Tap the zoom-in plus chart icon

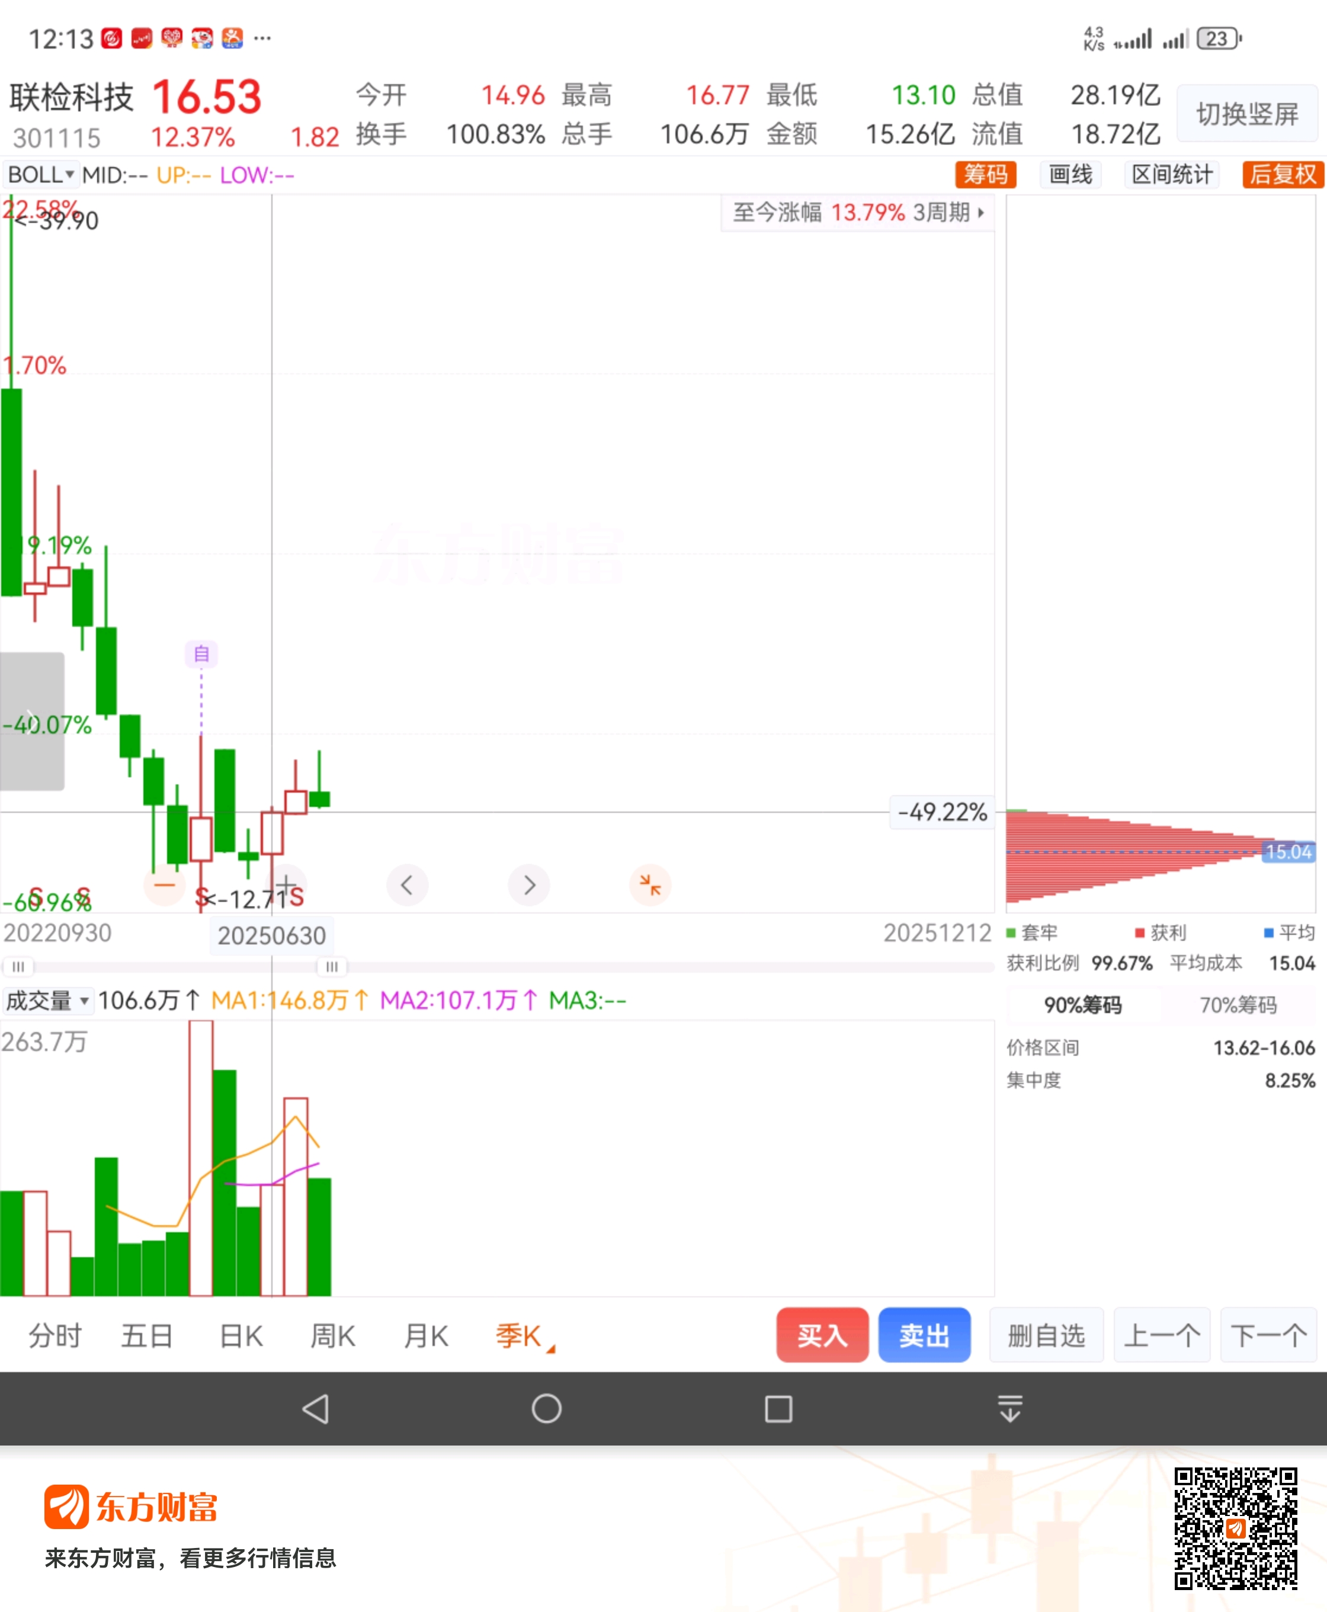tap(287, 885)
